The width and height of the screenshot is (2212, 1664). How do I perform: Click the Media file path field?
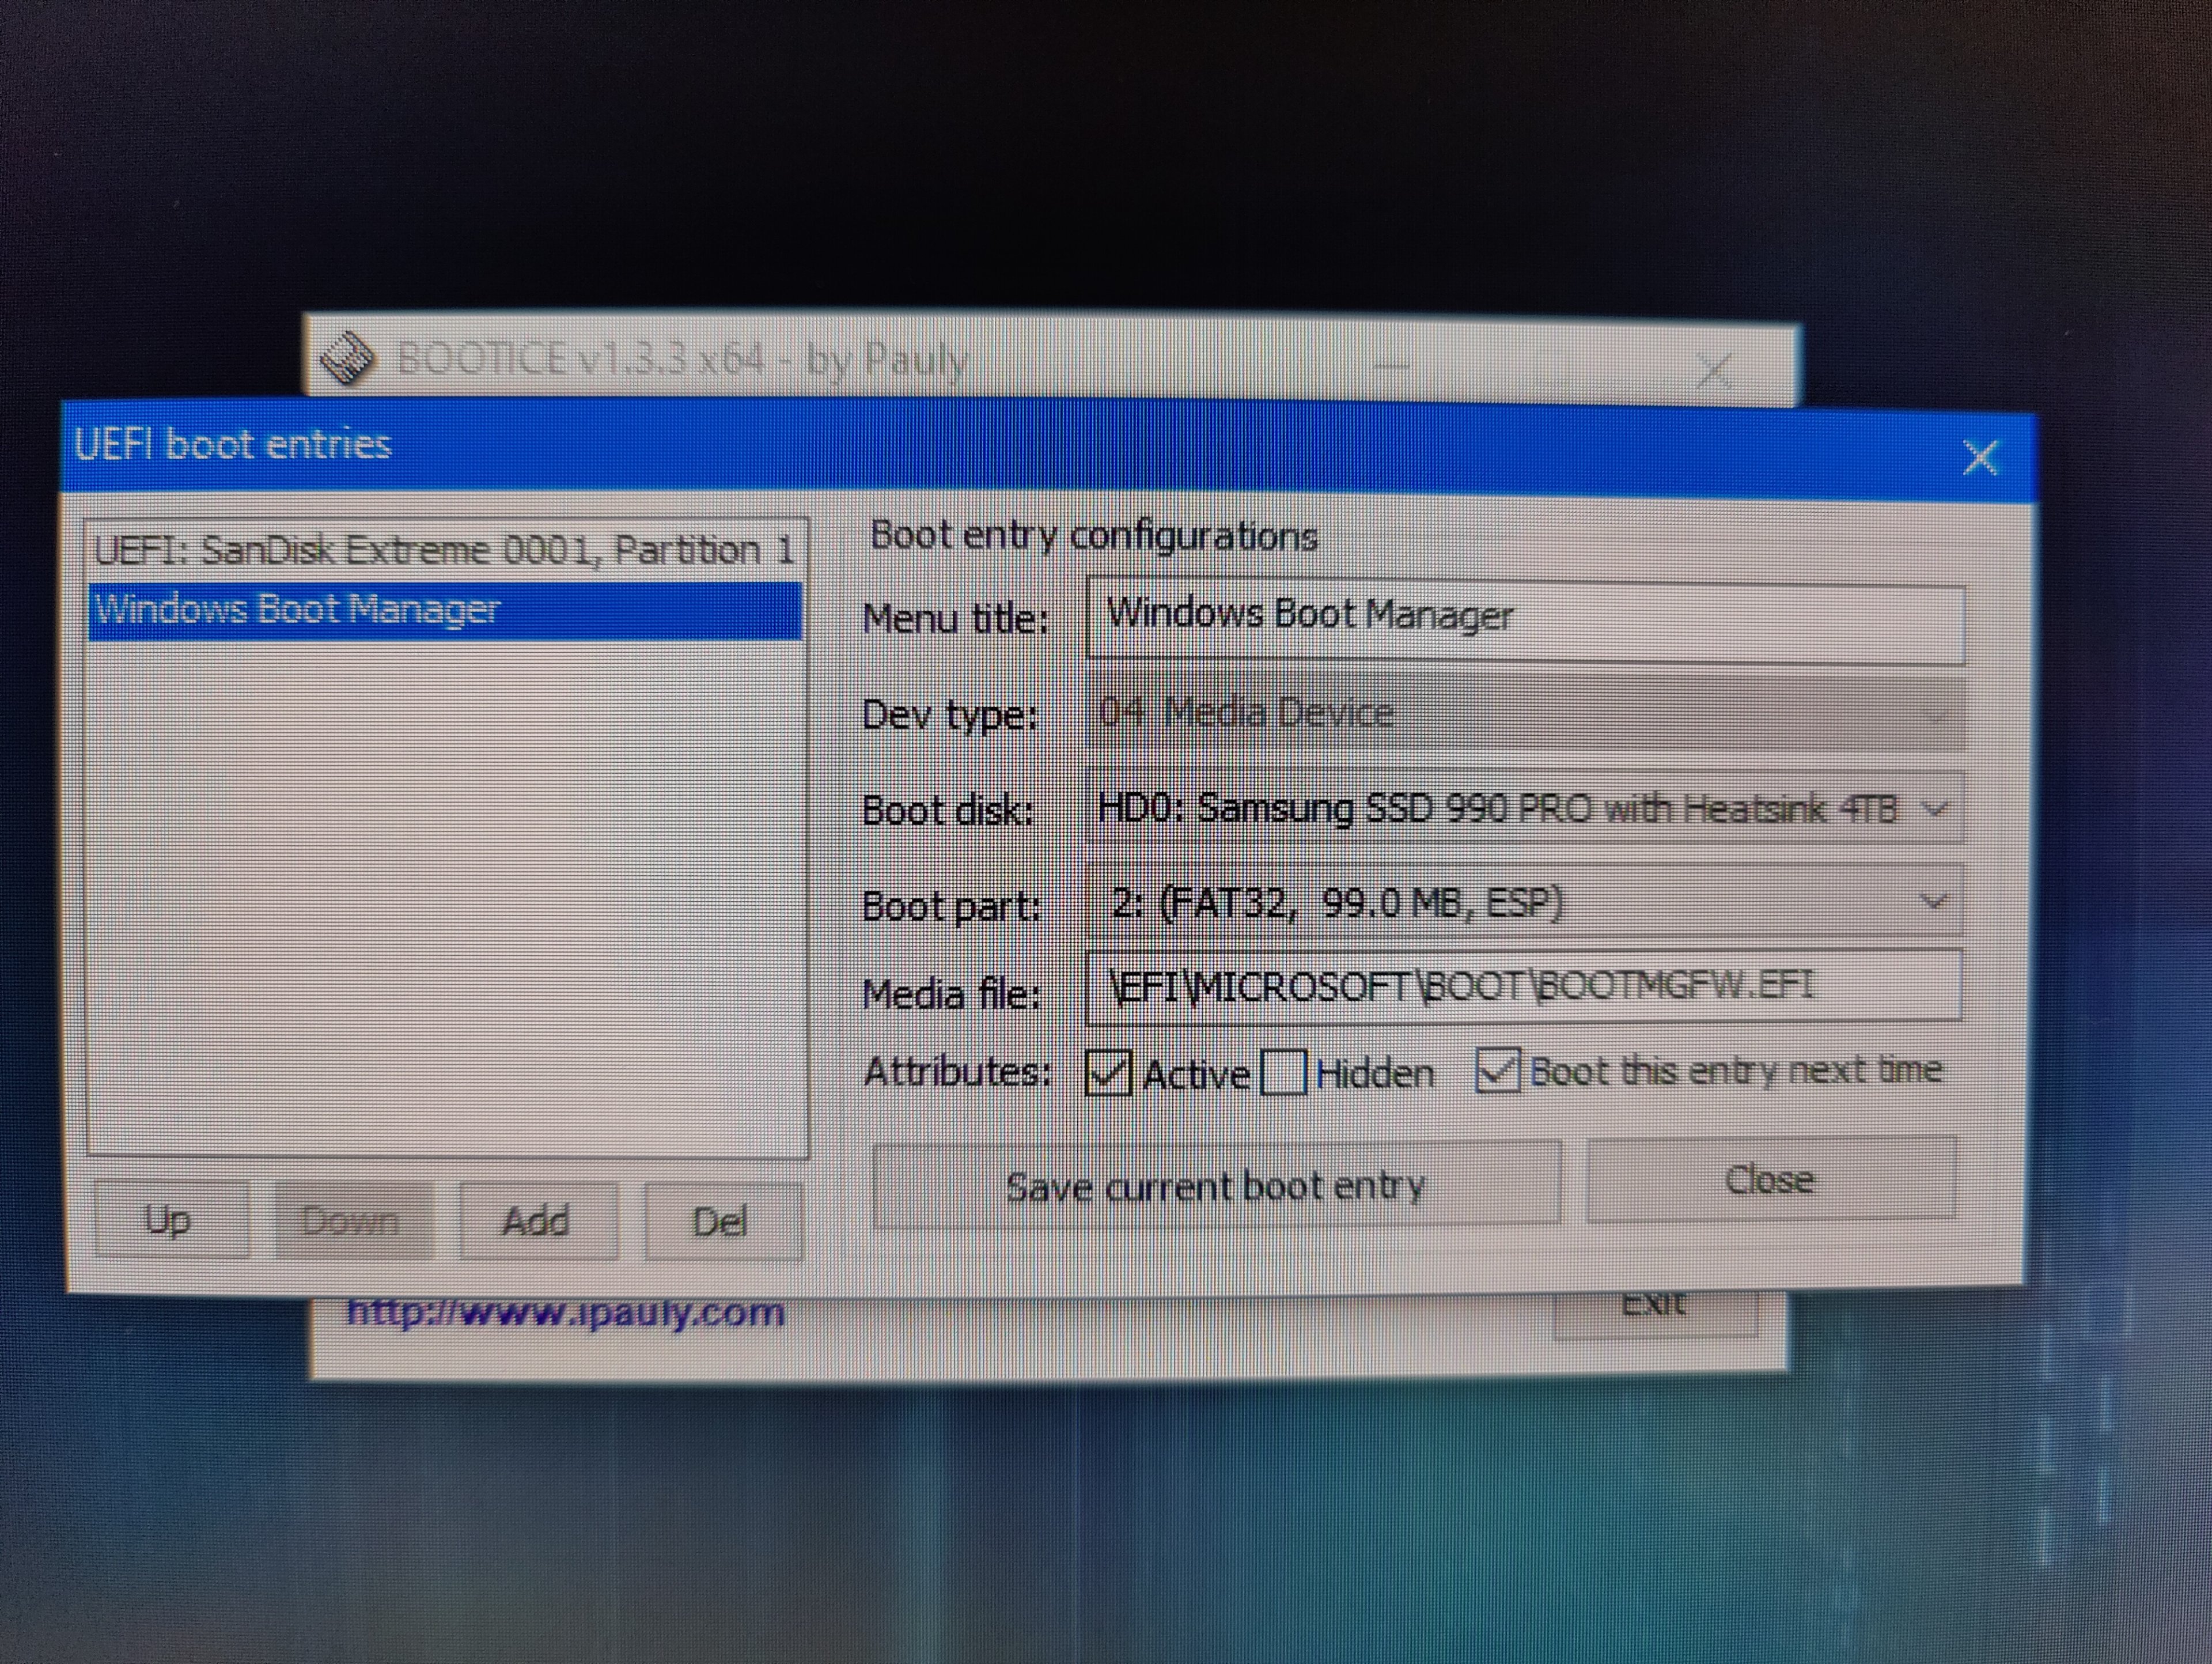click(x=1524, y=988)
